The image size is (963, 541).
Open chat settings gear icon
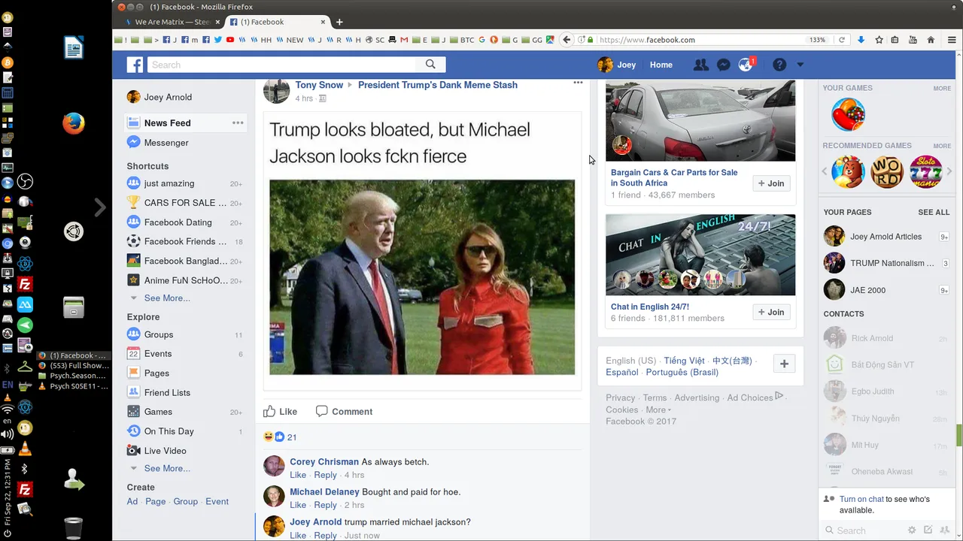point(912,530)
